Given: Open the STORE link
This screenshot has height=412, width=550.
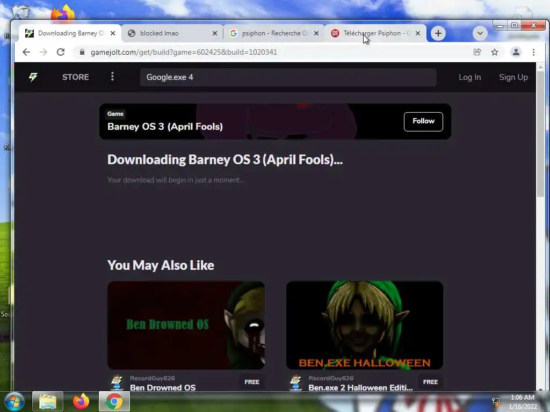Looking at the screenshot, I should pos(75,77).
